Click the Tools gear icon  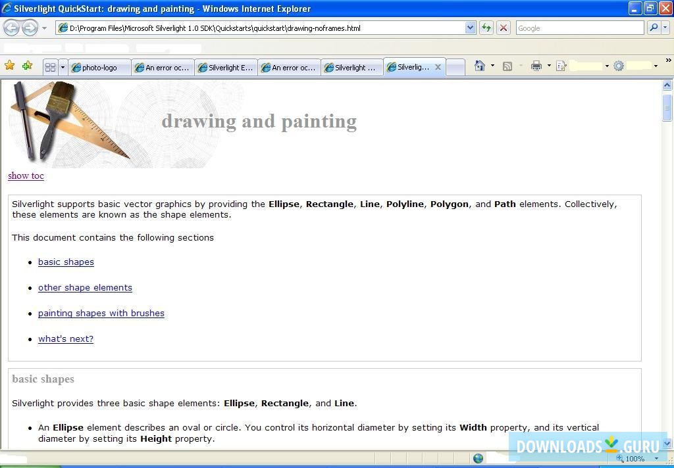pos(619,66)
